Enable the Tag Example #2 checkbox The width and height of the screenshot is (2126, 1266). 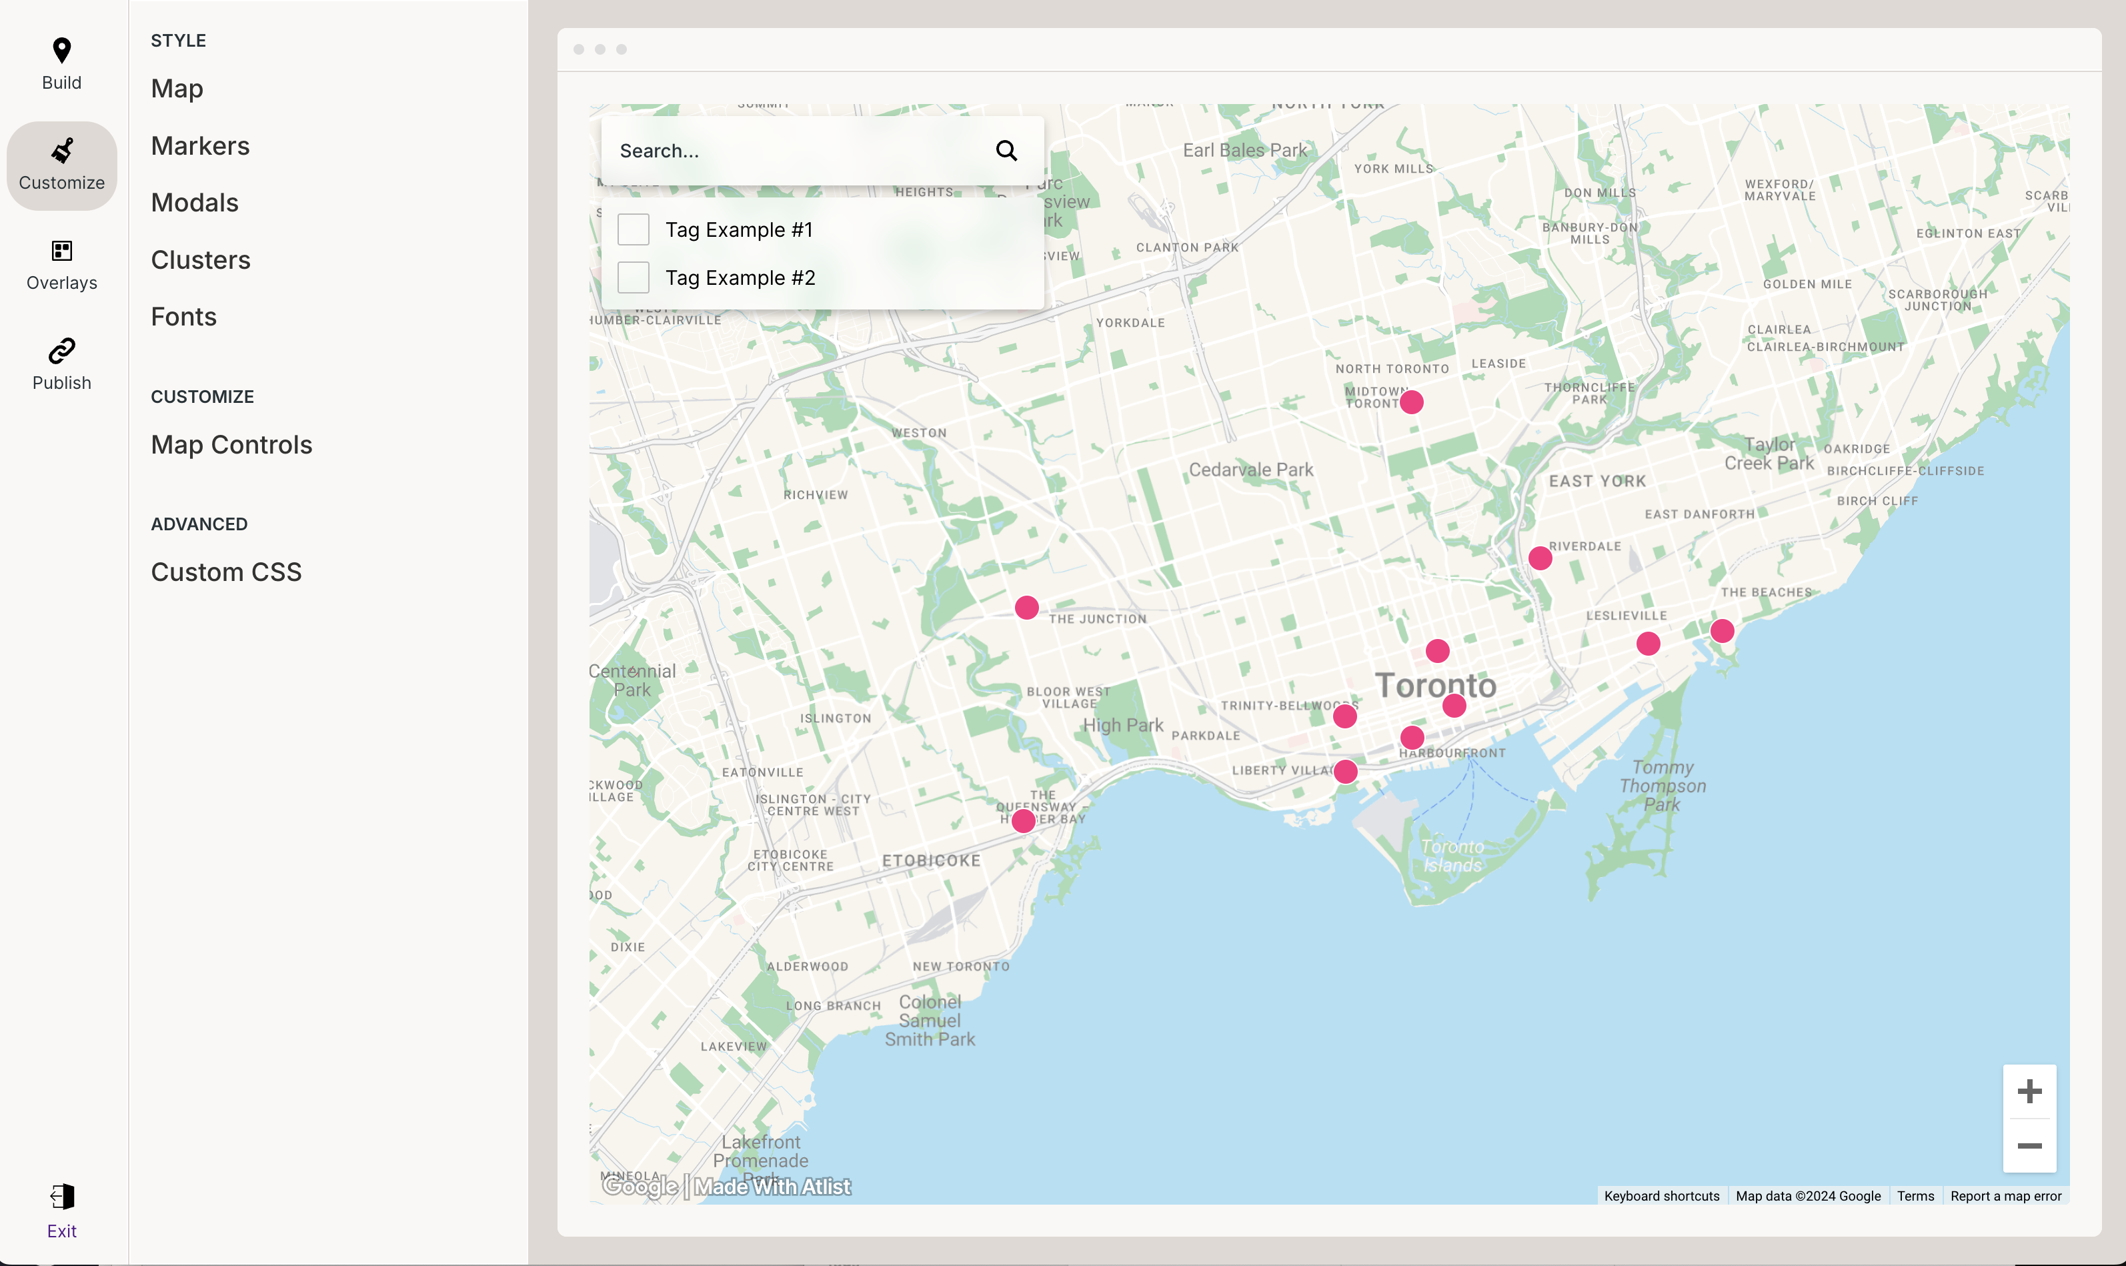click(633, 277)
